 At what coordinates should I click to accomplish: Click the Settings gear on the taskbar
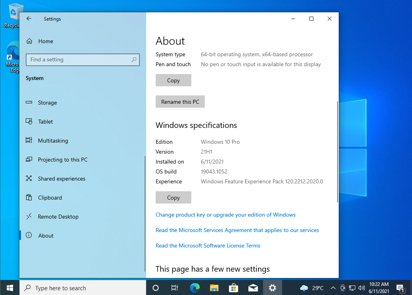click(x=272, y=288)
